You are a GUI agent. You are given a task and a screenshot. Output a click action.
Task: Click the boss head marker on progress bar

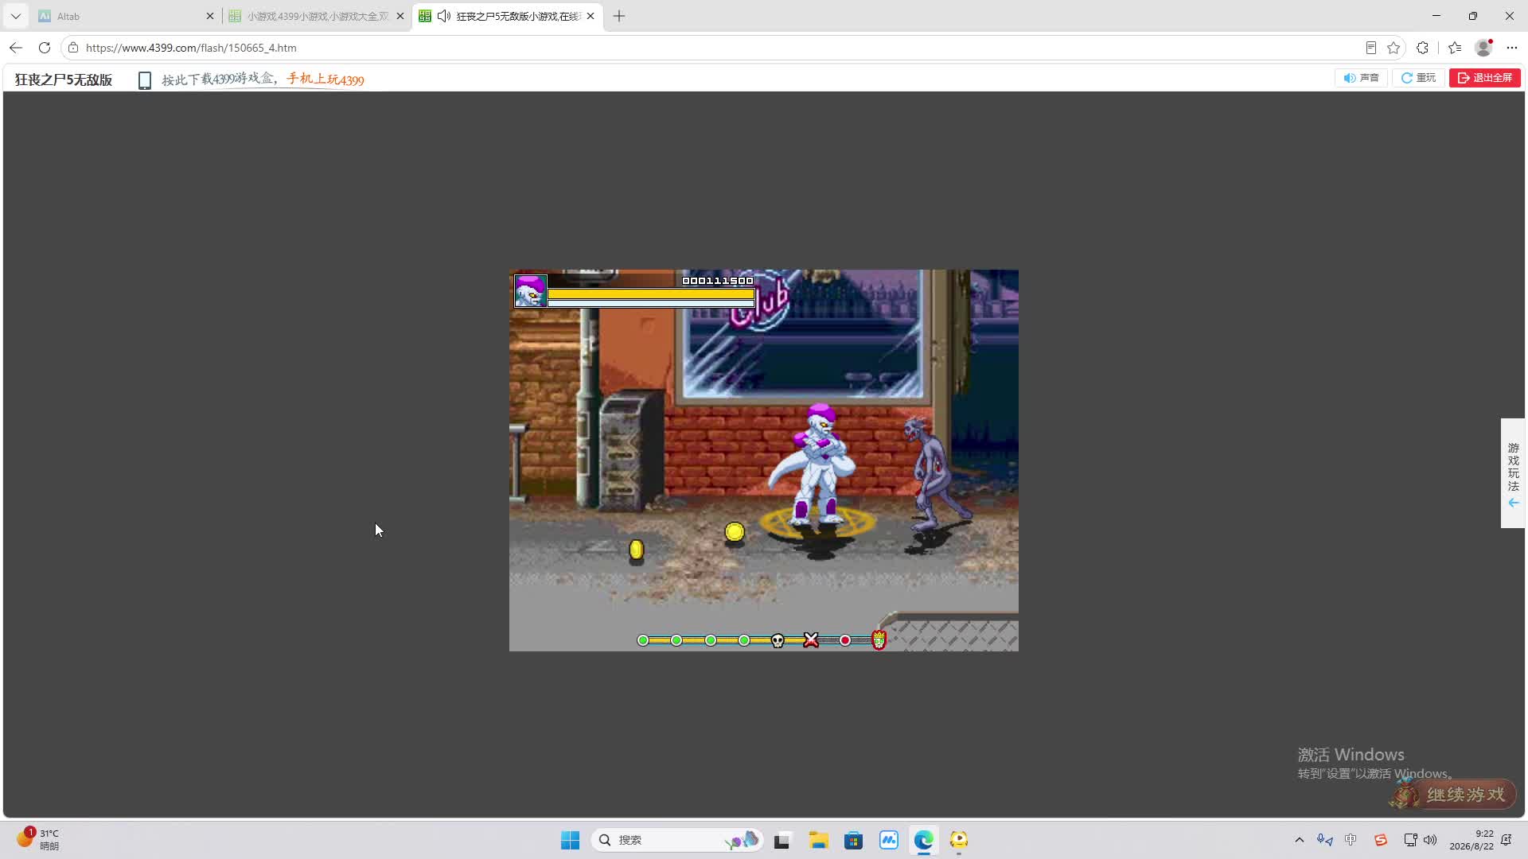(x=879, y=639)
